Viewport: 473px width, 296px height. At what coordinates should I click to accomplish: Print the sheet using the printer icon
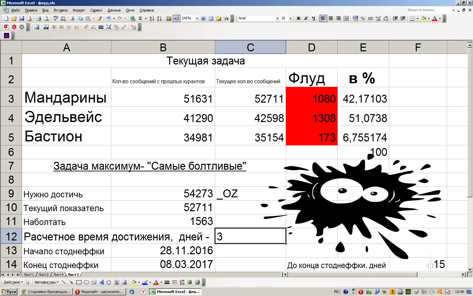[x=38, y=18]
